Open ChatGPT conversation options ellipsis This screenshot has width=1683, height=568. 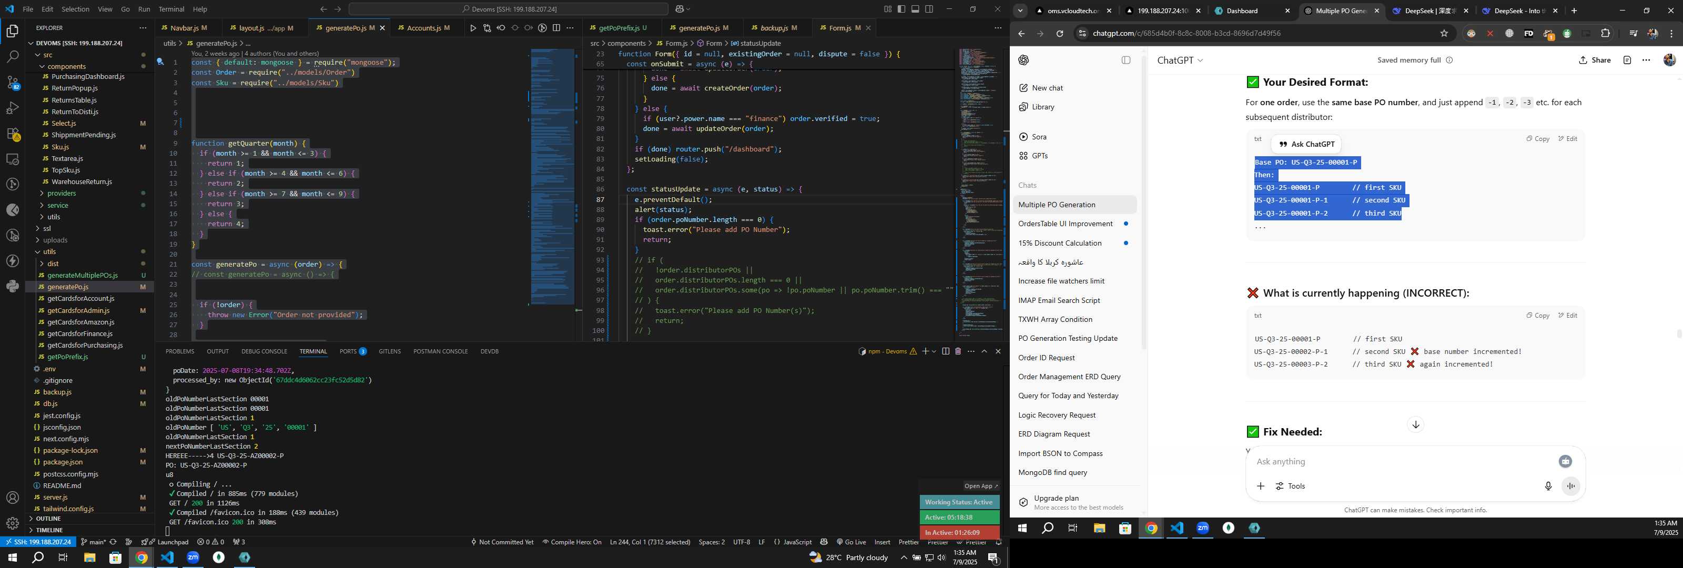point(1646,60)
